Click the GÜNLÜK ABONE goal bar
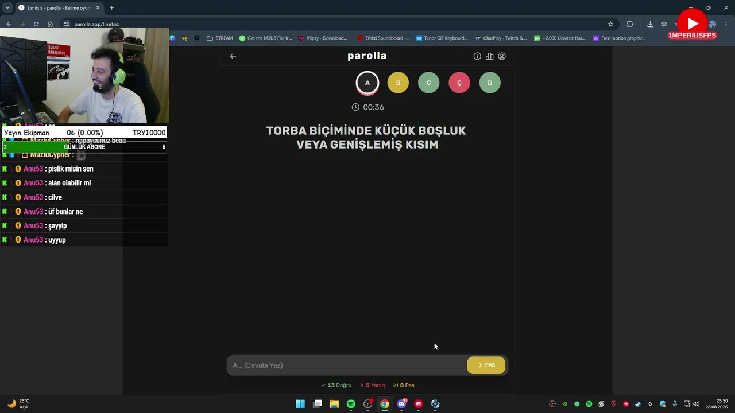The height and width of the screenshot is (413, 735). click(84, 147)
